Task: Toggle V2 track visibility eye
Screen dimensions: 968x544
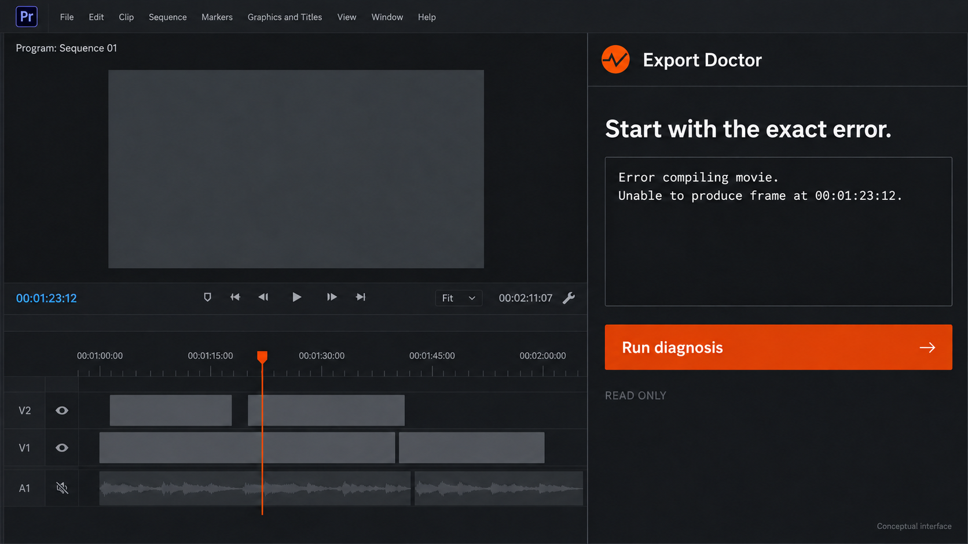Action: pos(62,410)
